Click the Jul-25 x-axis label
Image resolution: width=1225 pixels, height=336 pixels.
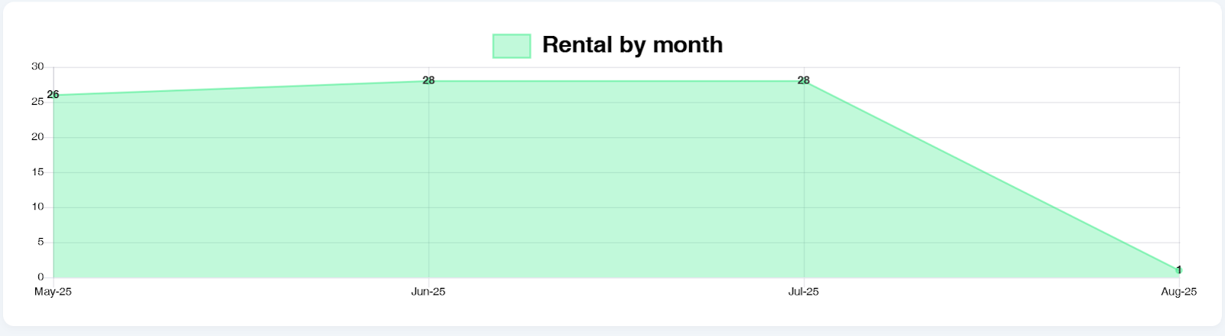[x=804, y=292]
